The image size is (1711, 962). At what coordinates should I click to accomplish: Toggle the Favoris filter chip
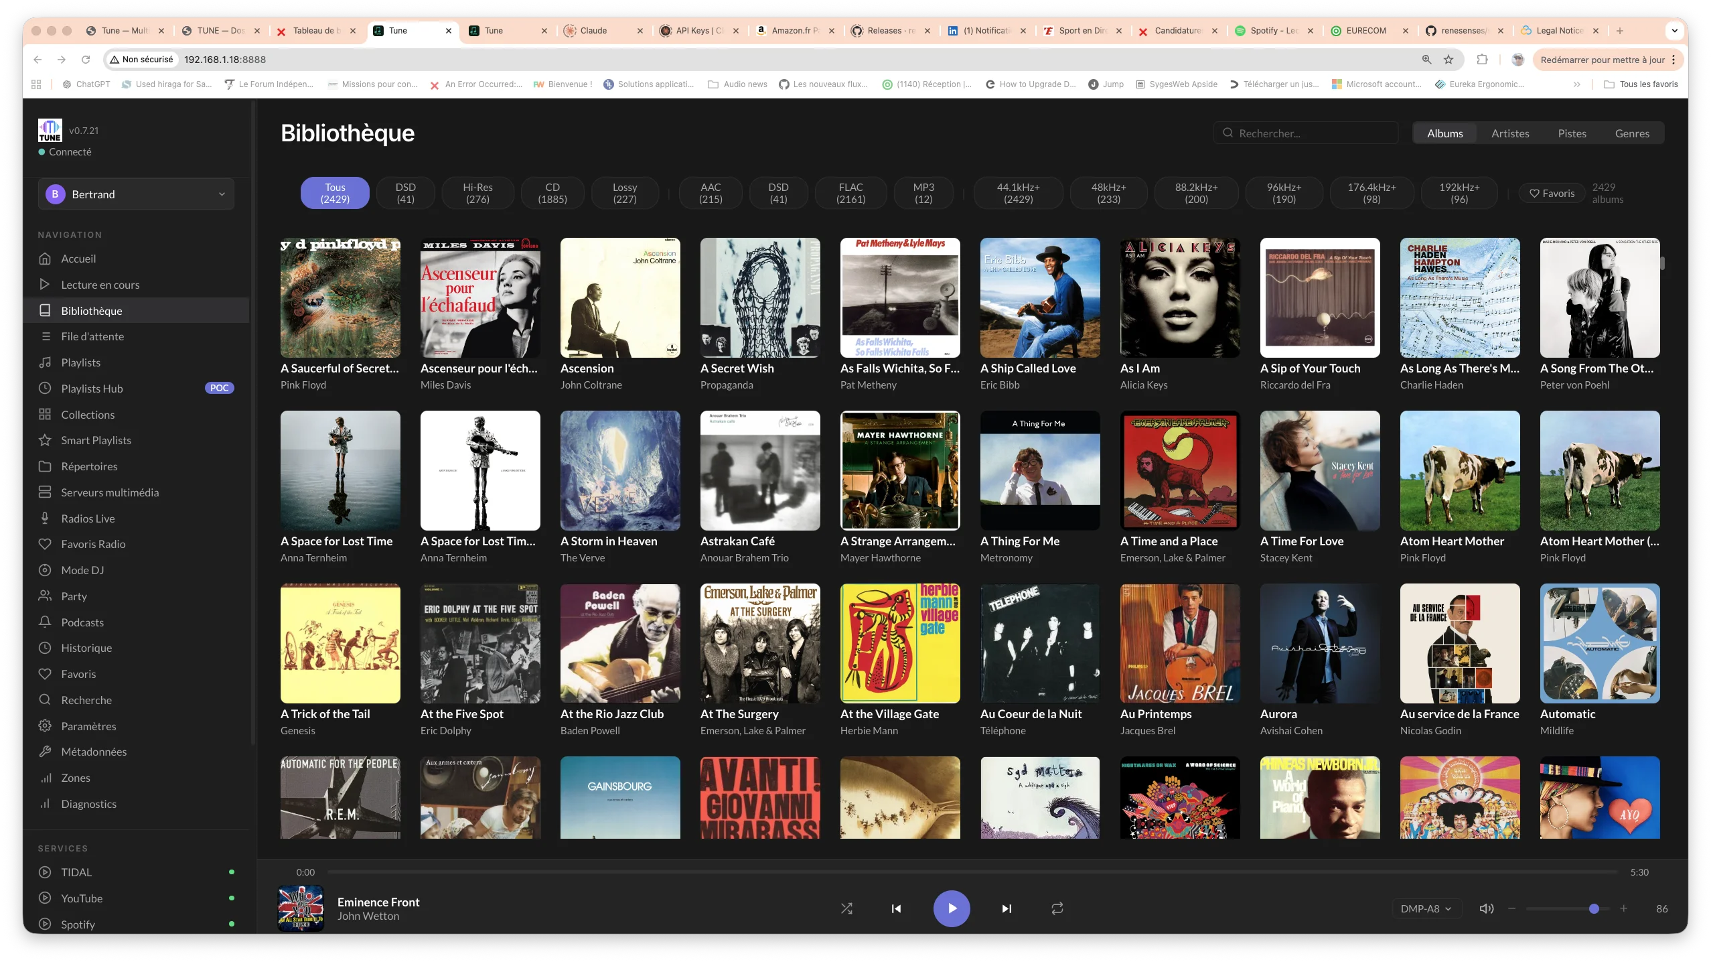[x=1552, y=194]
